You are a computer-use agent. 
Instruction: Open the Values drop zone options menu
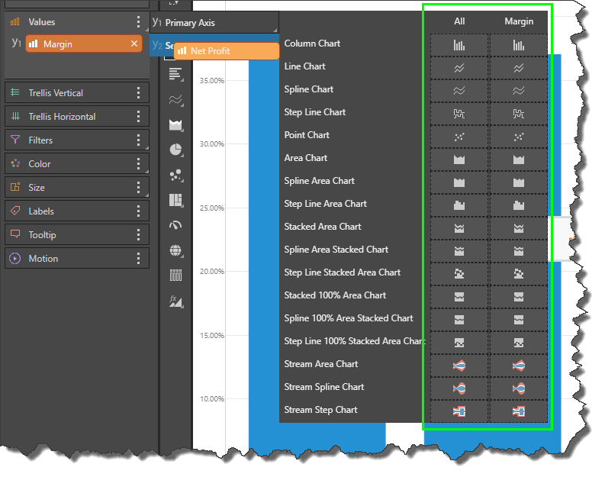(138, 22)
